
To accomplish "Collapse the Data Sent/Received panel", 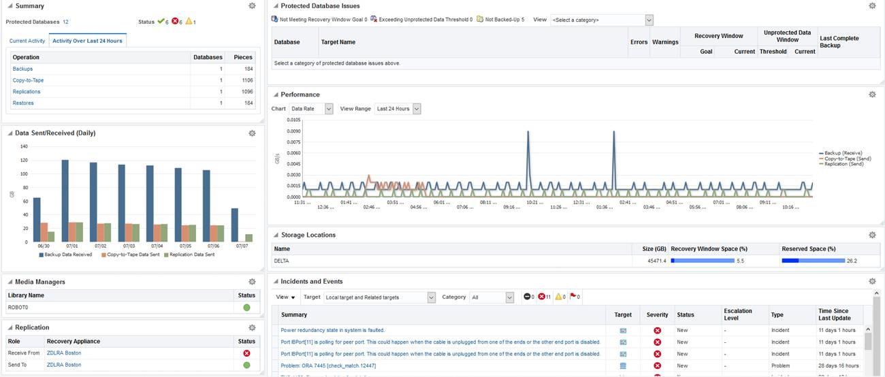I will [x=10, y=133].
